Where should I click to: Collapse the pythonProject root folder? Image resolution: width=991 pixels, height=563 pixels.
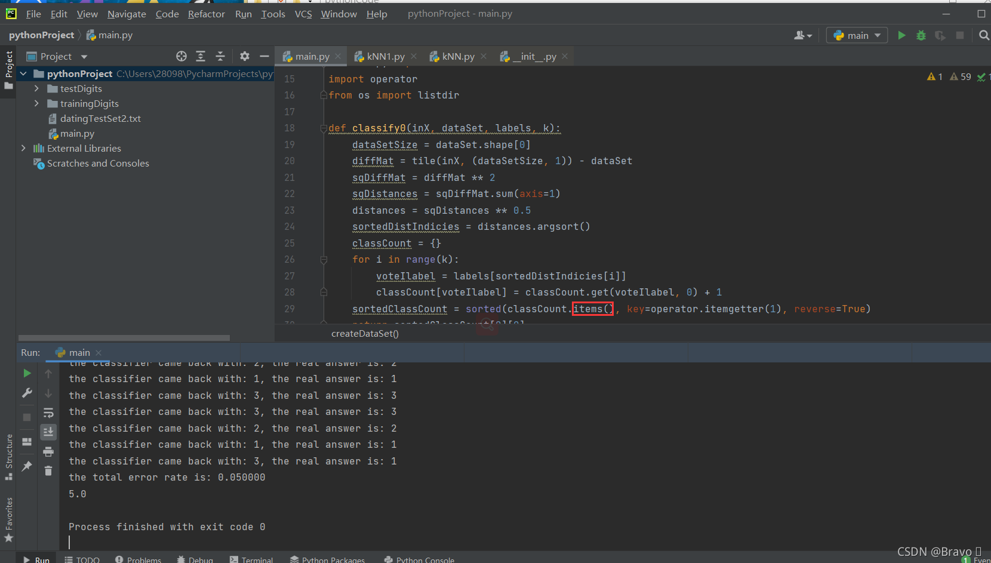(x=23, y=73)
